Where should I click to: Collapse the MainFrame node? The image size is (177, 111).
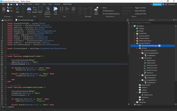[x=140, y=58]
